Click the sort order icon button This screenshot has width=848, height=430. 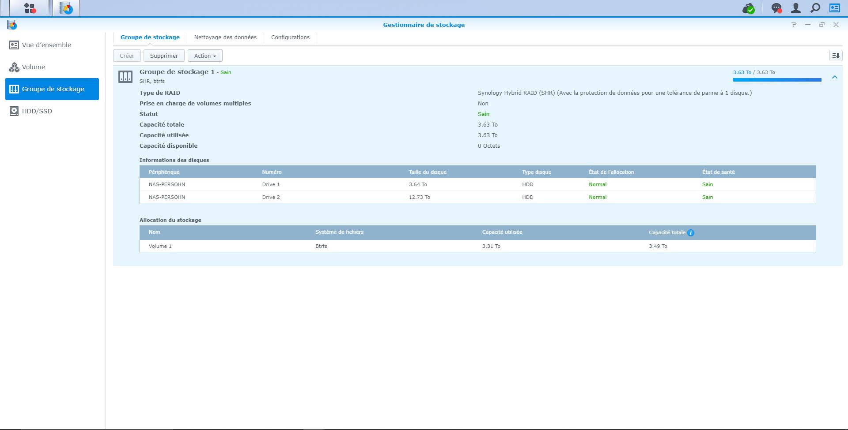836,56
